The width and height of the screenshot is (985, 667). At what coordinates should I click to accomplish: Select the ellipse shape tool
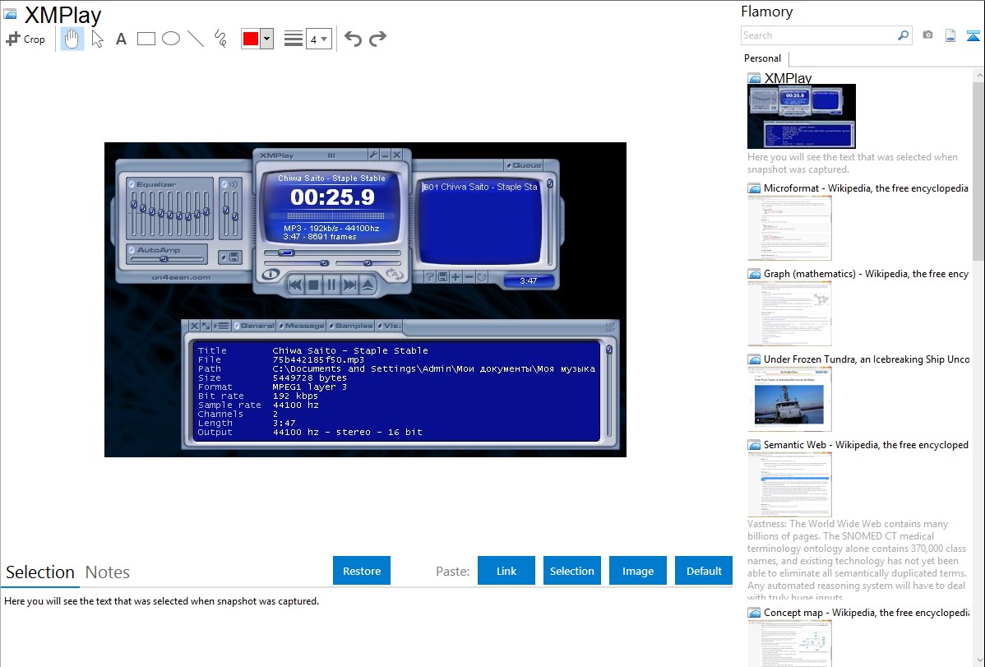pyautogui.click(x=171, y=39)
